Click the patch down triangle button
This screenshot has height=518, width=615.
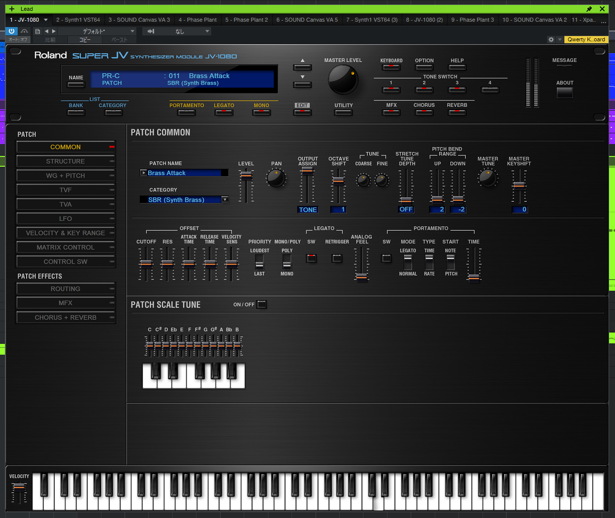302,85
